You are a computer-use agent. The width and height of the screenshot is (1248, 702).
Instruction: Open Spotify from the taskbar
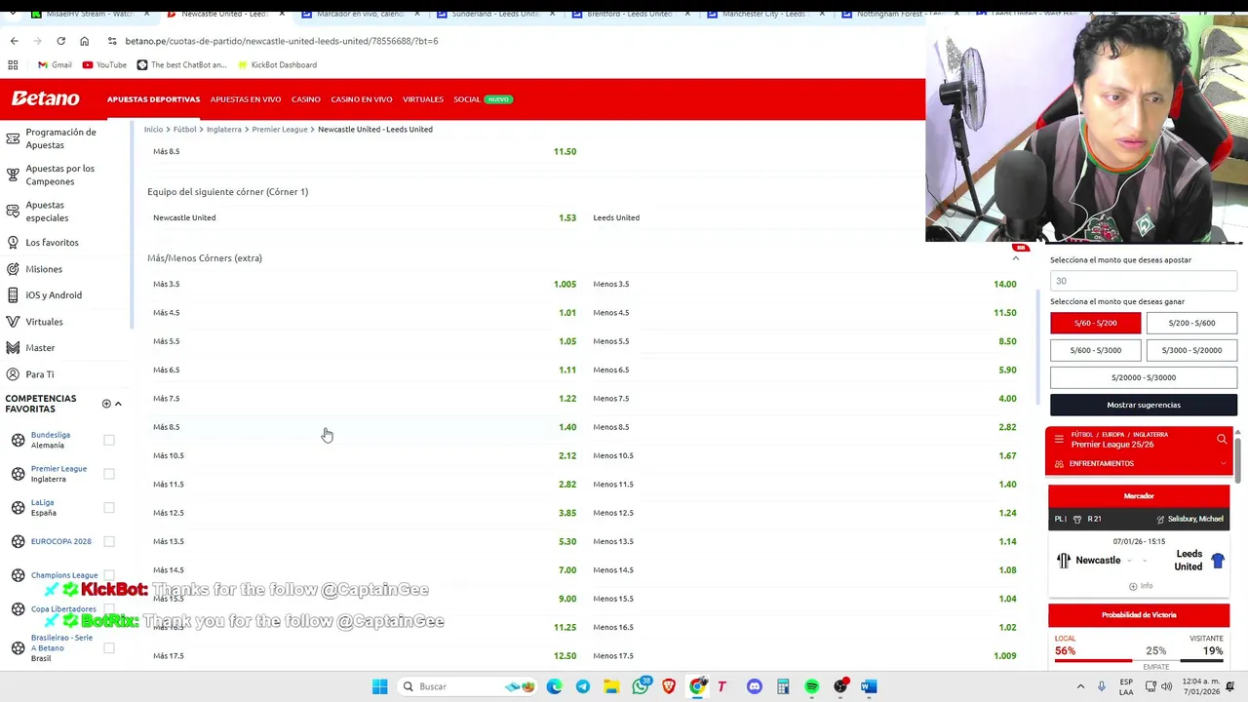click(811, 686)
